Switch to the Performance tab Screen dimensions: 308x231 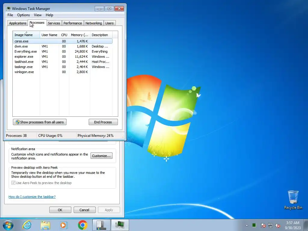pos(73,23)
